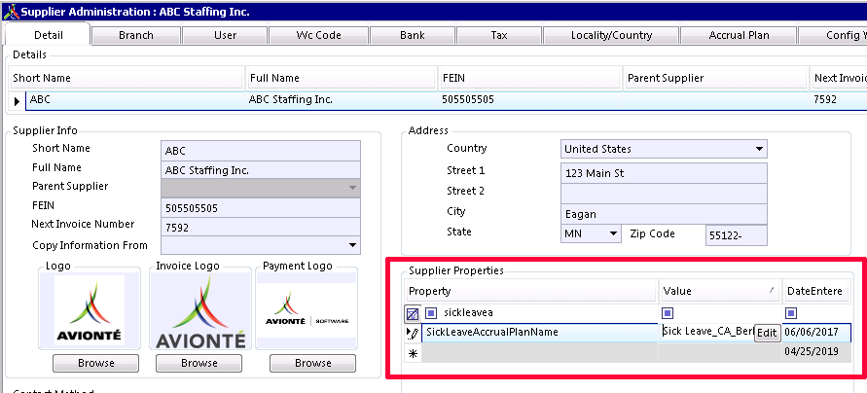Click the new row asterisk indicator
Screen dimensions: 867x393
[x=413, y=353]
